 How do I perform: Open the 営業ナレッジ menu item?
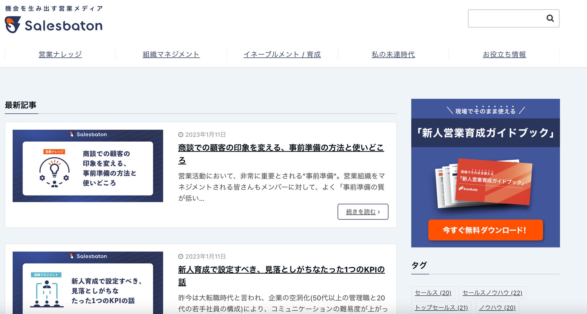tap(60, 54)
